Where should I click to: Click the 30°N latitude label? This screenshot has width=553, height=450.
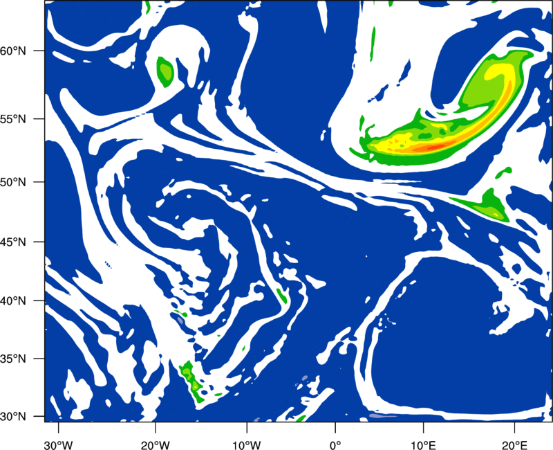(13, 417)
